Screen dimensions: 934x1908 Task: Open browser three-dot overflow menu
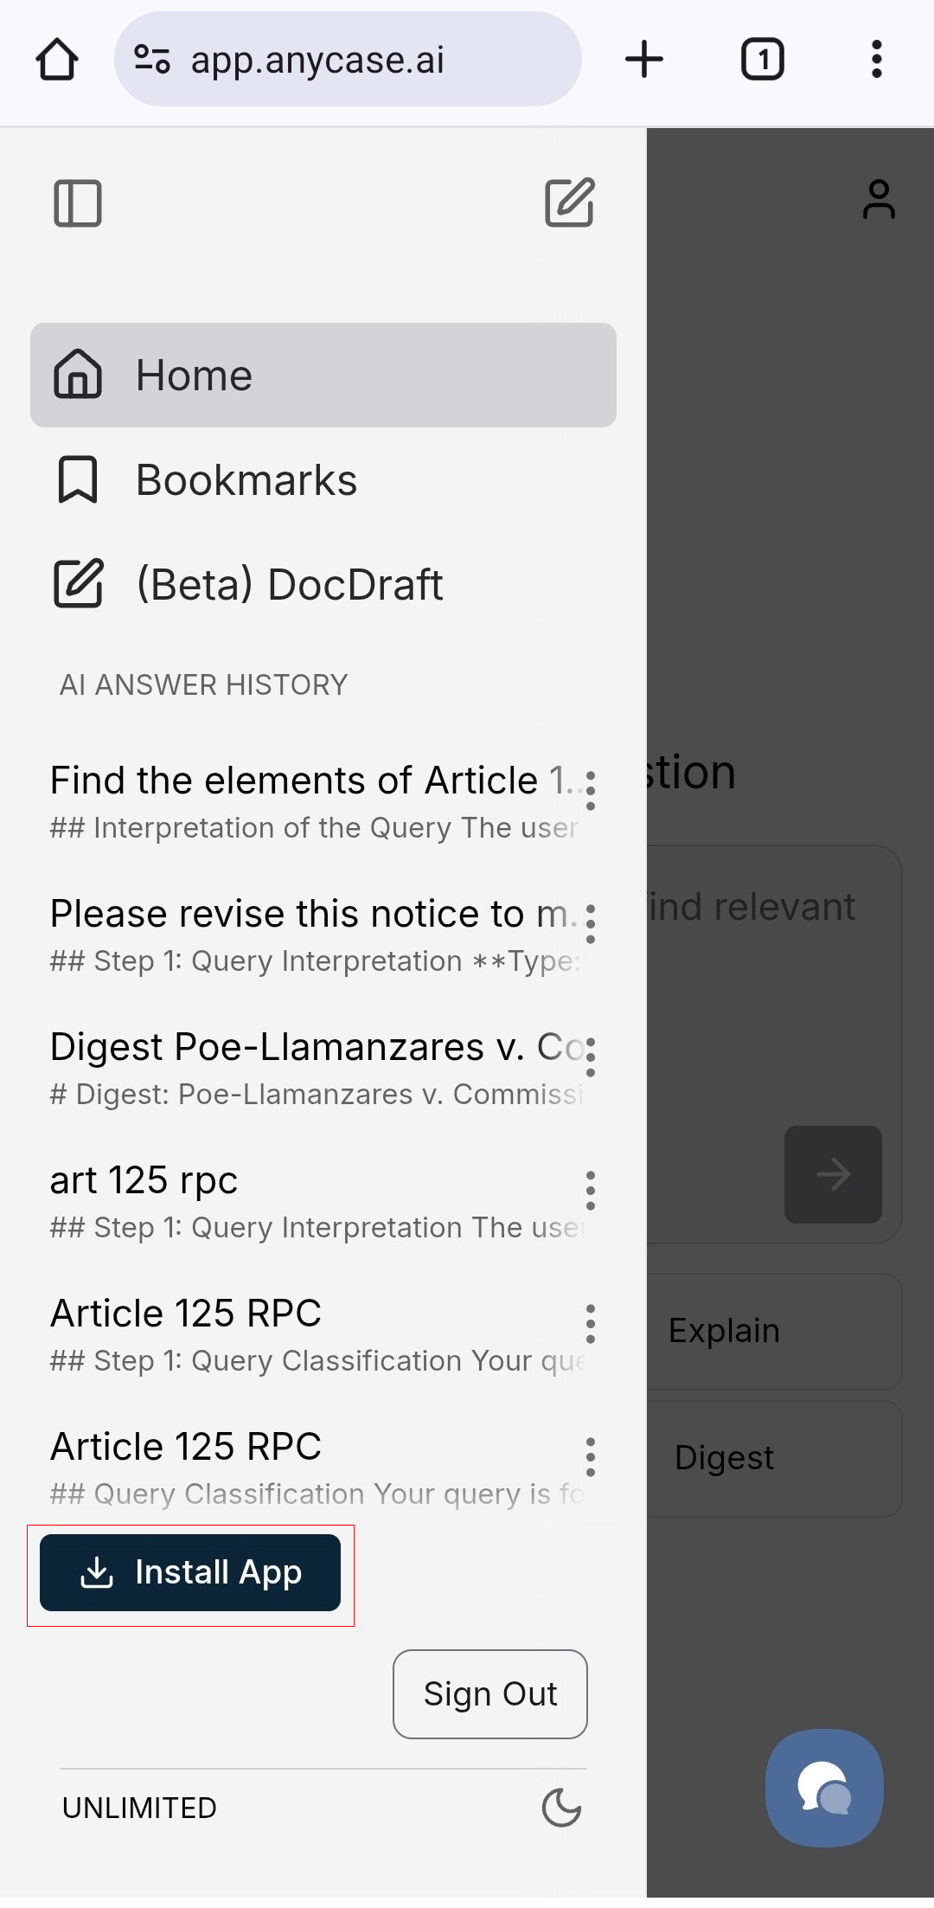coord(877,60)
